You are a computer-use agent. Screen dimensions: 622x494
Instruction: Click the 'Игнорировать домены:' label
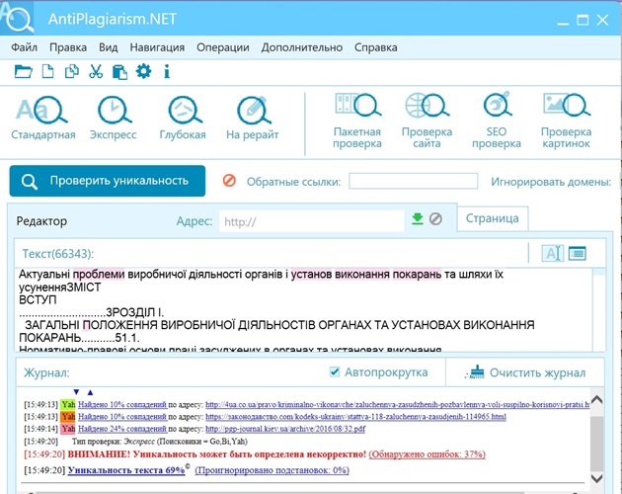[551, 182]
